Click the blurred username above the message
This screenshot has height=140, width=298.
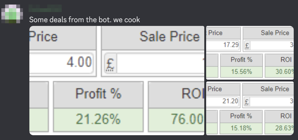(45, 8)
